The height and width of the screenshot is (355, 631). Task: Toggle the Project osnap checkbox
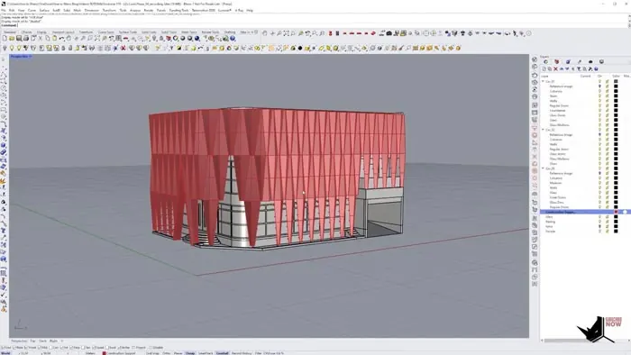pos(133,348)
